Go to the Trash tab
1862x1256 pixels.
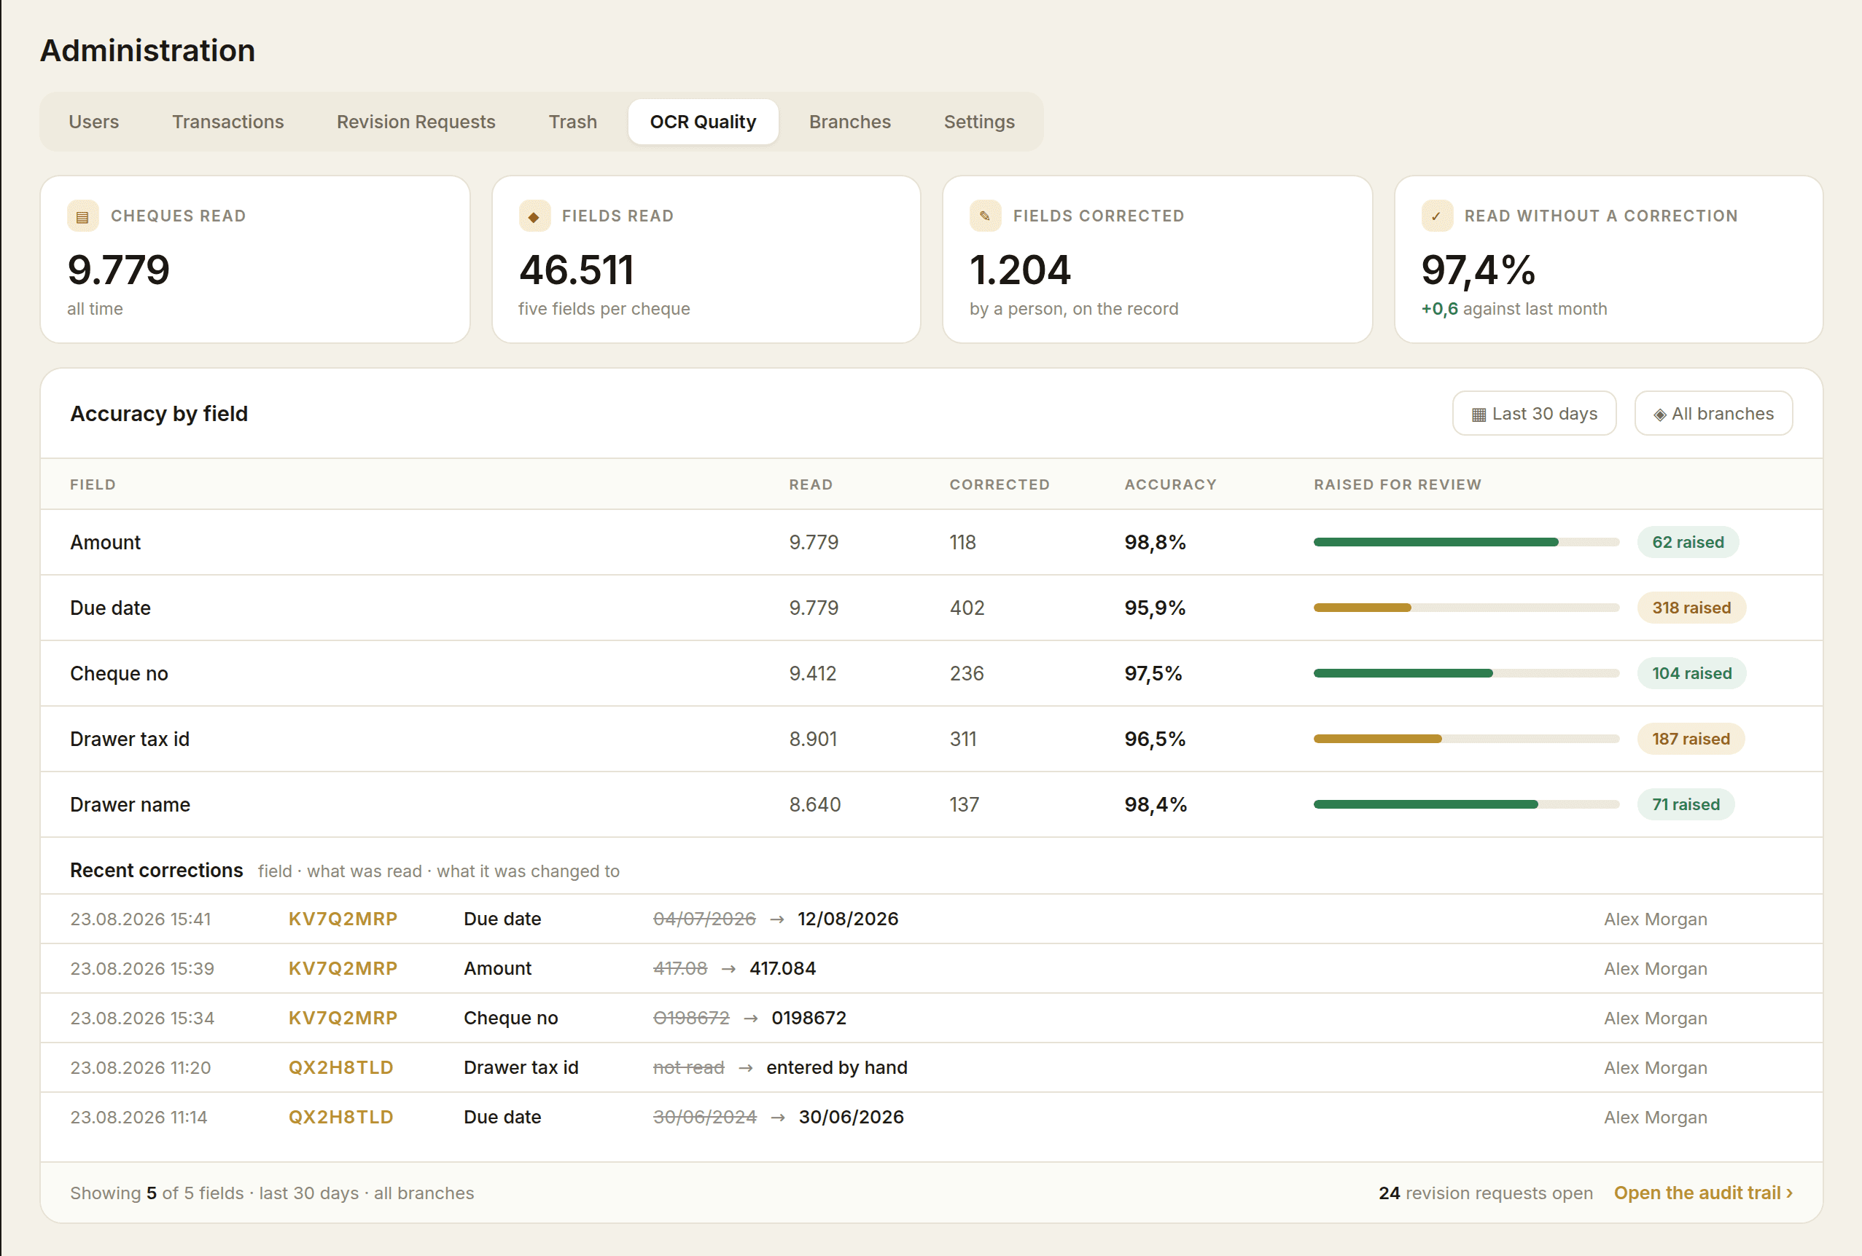point(573,122)
